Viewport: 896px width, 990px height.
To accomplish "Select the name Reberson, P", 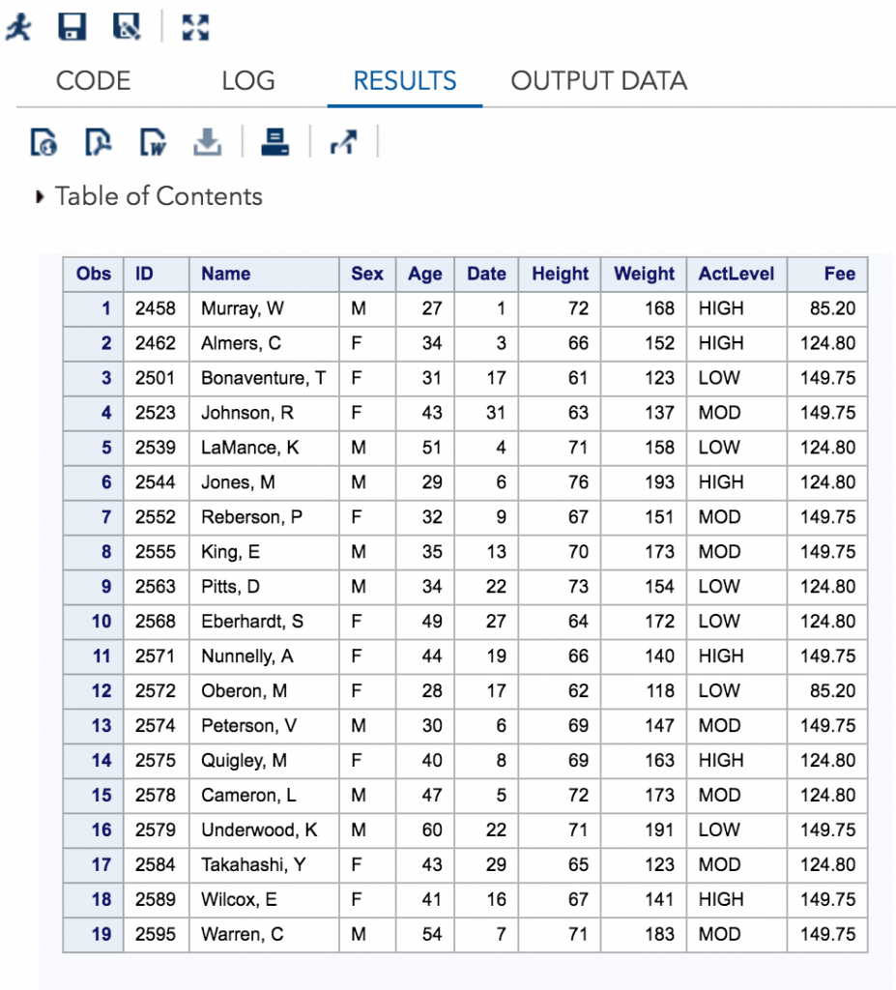I will pyautogui.click(x=251, y=517).
